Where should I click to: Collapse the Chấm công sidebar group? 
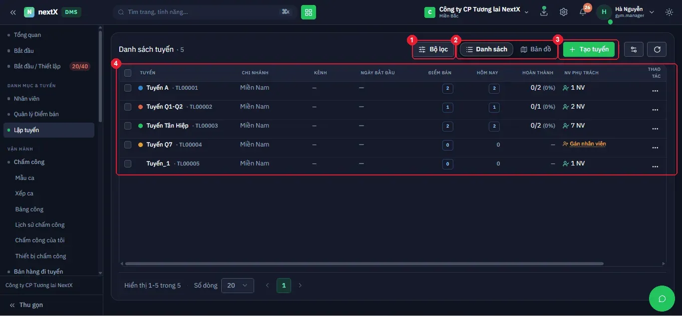(x=29, y=162)
